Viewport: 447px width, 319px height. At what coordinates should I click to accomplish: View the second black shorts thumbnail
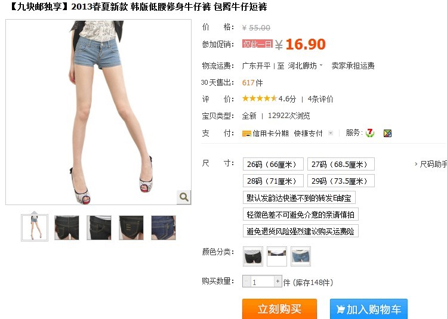pyautogui.click(x=99, y=228)
